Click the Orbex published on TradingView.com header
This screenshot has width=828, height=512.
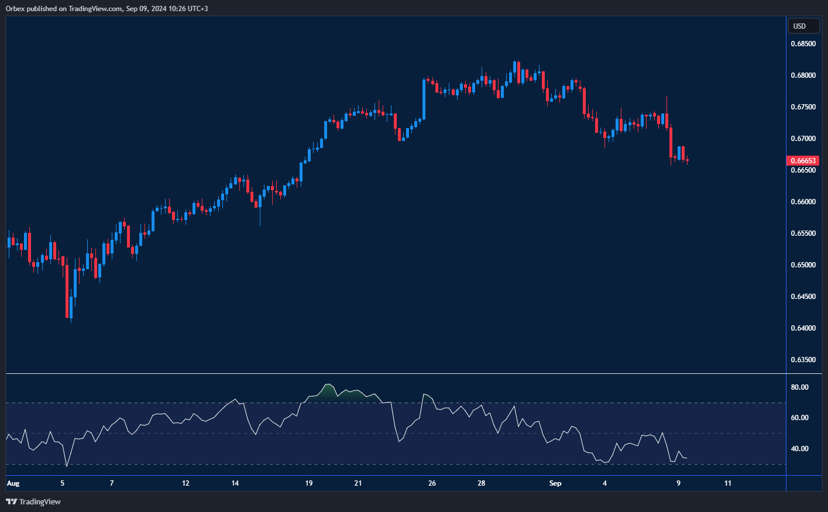[x=106, y=8]
